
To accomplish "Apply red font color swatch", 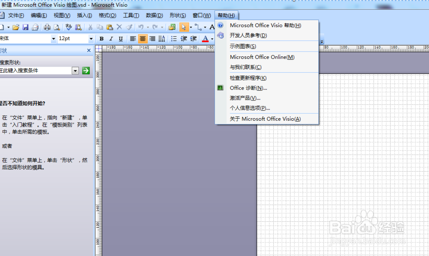I will (205, 39).
